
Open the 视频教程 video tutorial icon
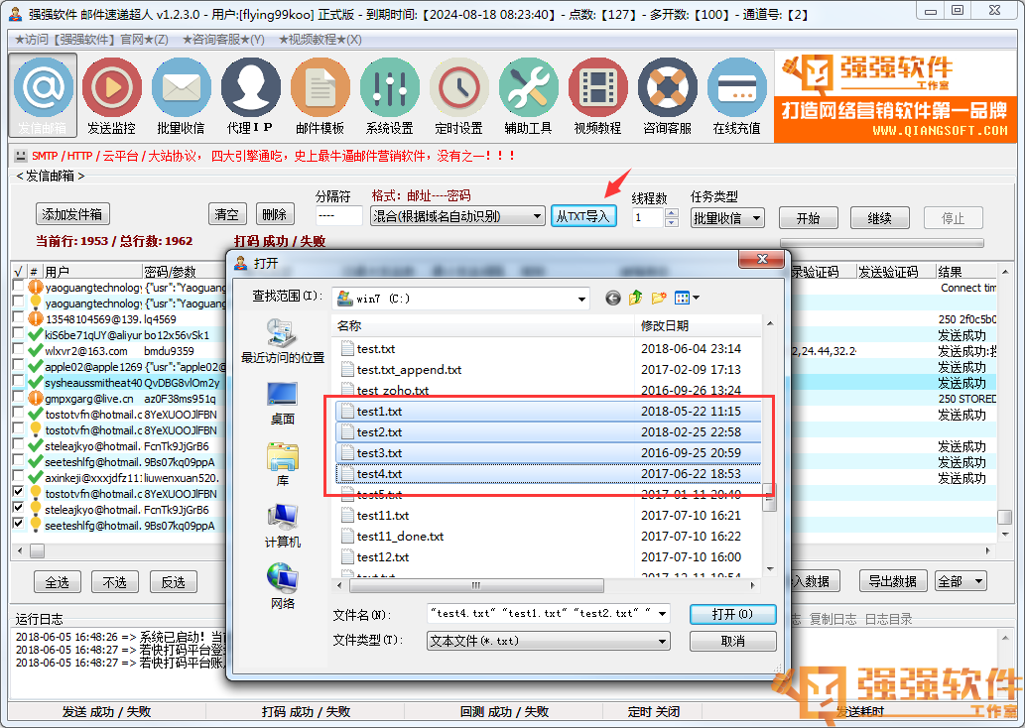point(597,95)
